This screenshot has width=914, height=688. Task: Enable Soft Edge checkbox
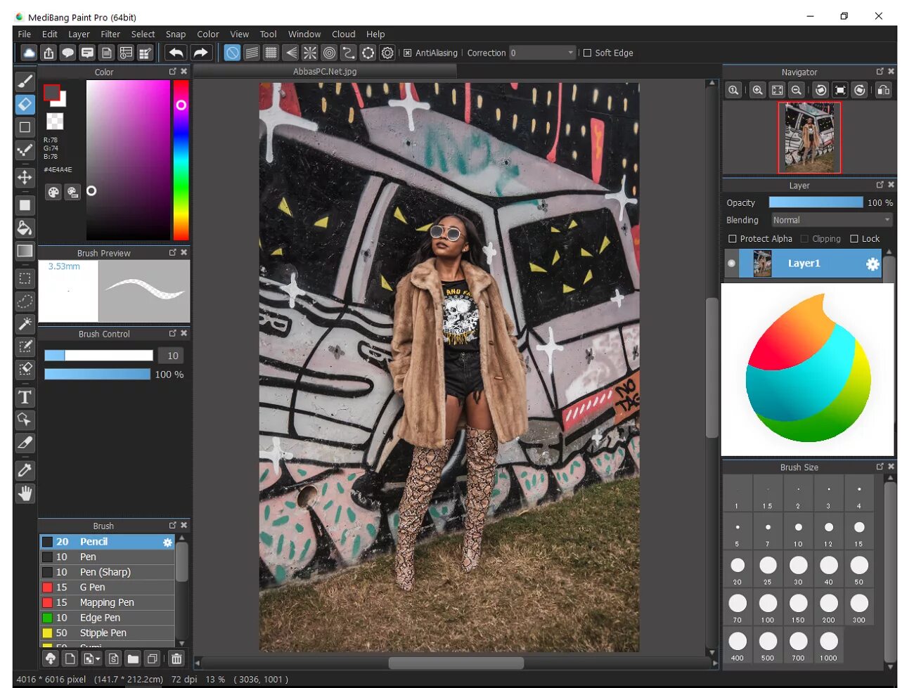tap(588, 53)
